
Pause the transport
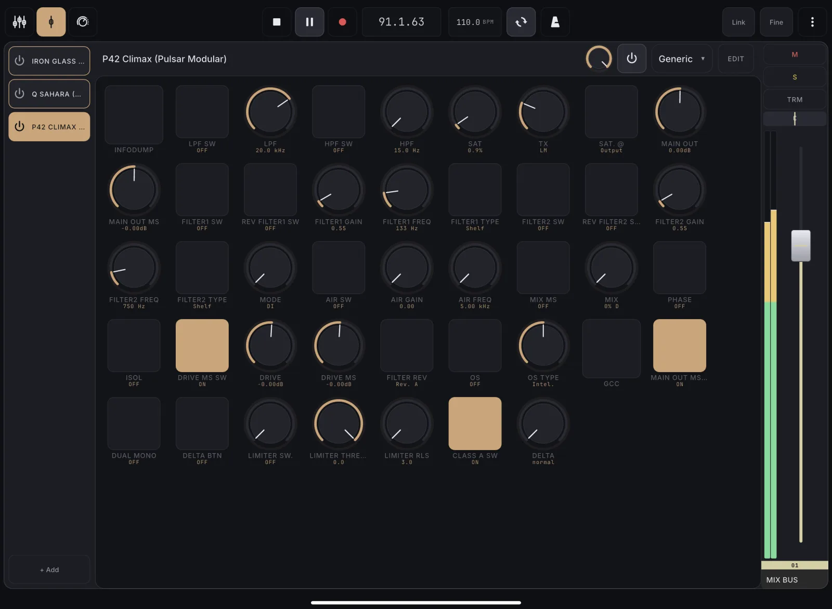pos(309,22)
